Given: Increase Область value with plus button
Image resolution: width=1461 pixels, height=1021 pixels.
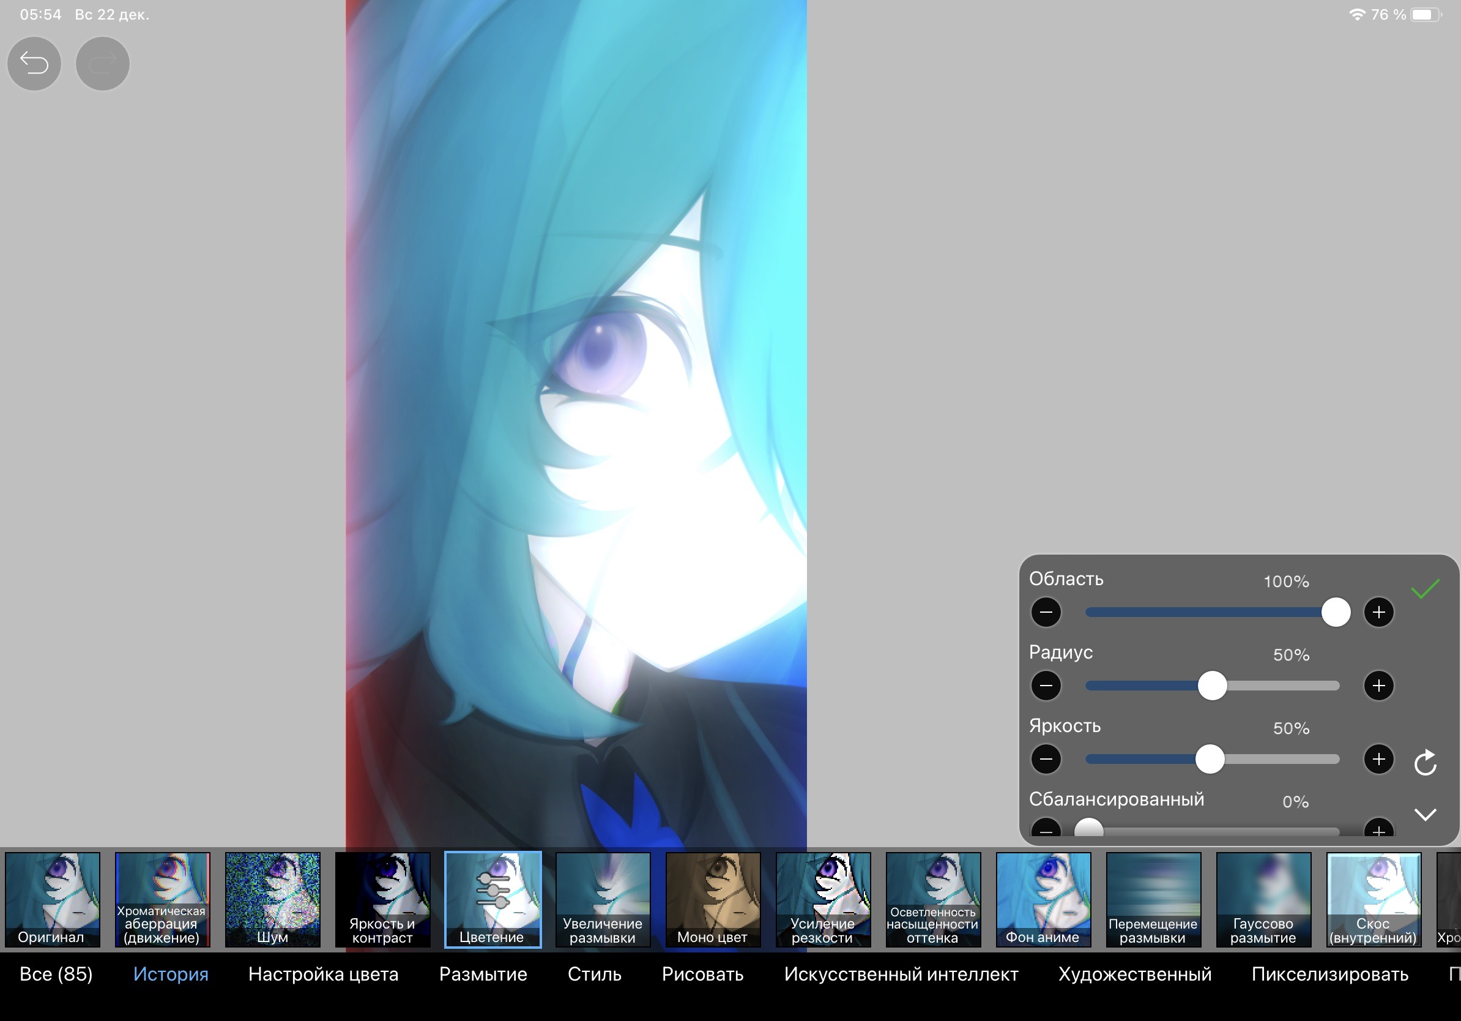Looking at the screenshot, I should [x=1378, y=612].
